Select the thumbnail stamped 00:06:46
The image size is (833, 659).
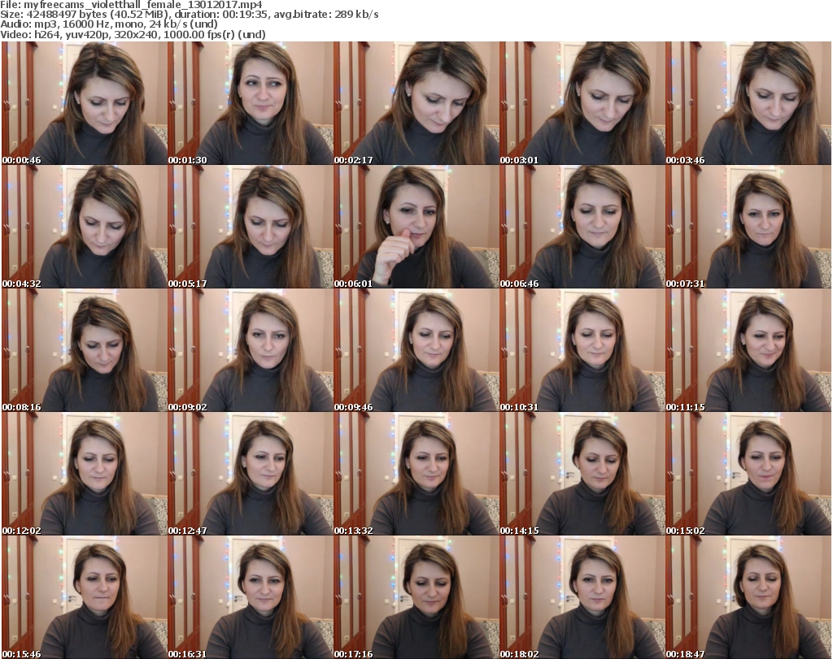[x=582, y=227]
